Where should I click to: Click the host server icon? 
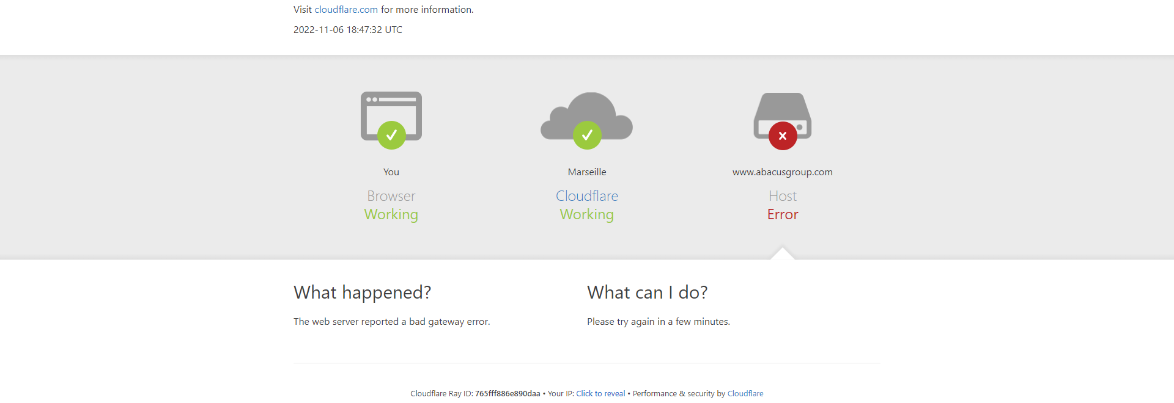(x=783, y=116)
